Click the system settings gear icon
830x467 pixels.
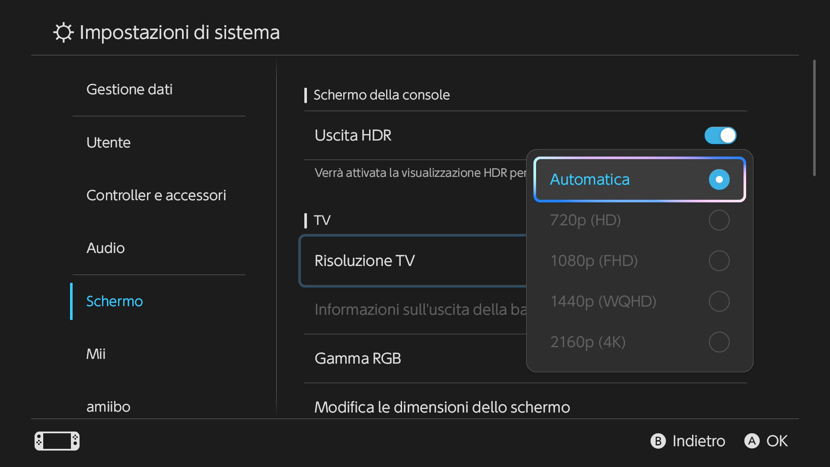(64, 32)
